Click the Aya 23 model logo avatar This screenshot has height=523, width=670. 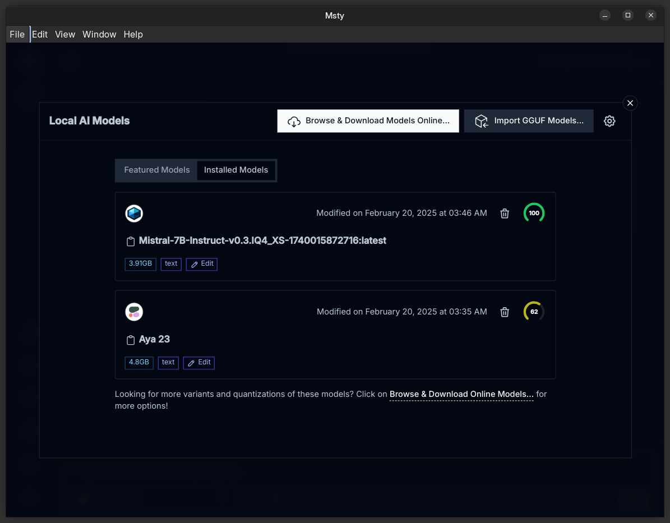click(134, 312)
